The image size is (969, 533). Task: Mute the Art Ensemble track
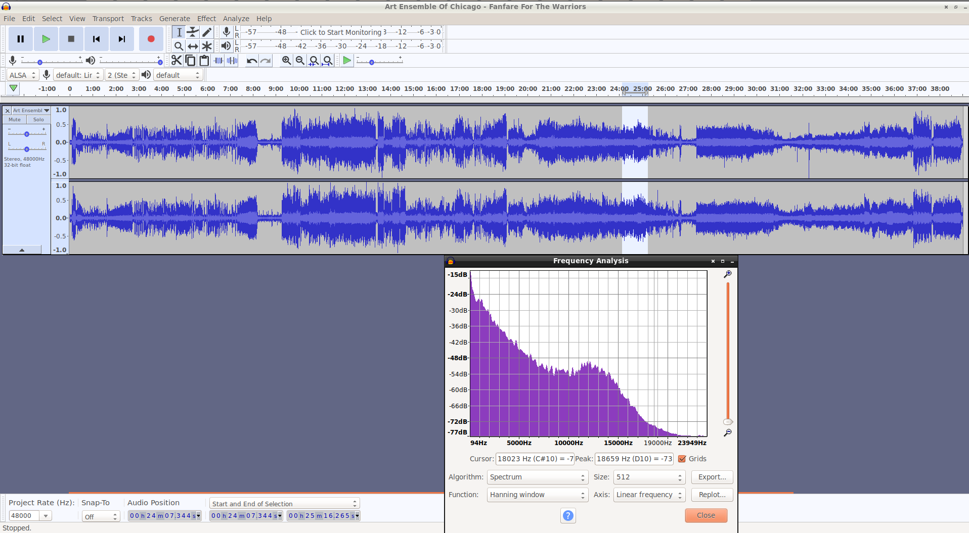pyautogui.click(x=15, y=120)
